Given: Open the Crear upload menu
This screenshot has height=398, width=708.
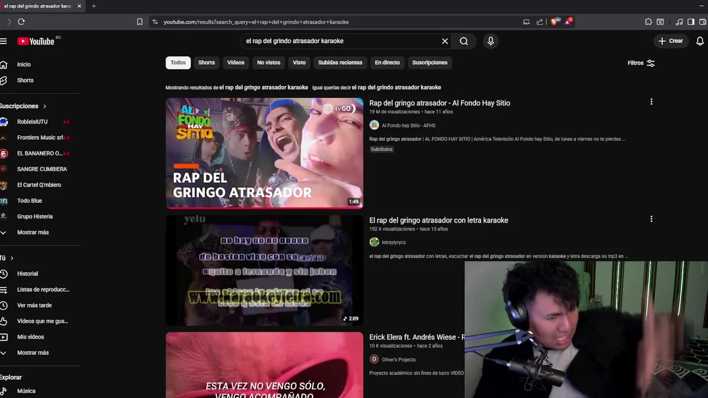Looking at the screenshot, I should click(x=671, y=41).
